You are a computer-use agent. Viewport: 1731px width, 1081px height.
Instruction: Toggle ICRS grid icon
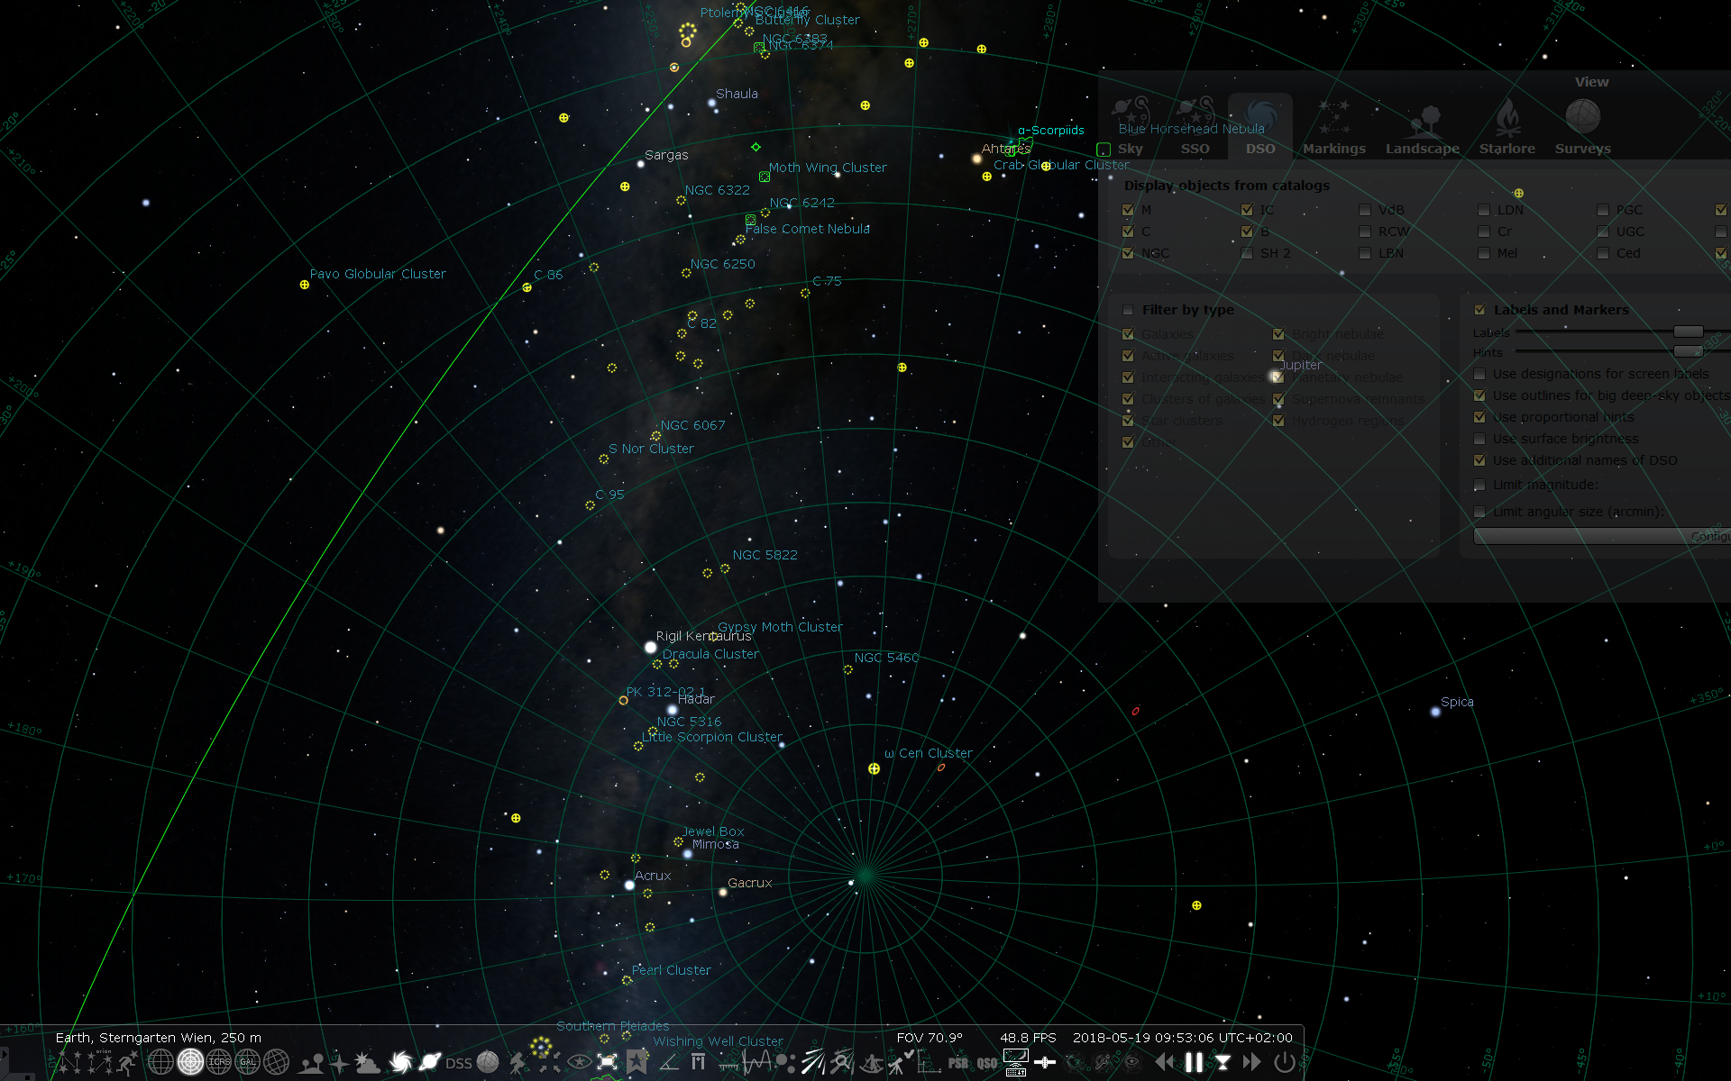pyautogui.click(x=219, y=1063)
